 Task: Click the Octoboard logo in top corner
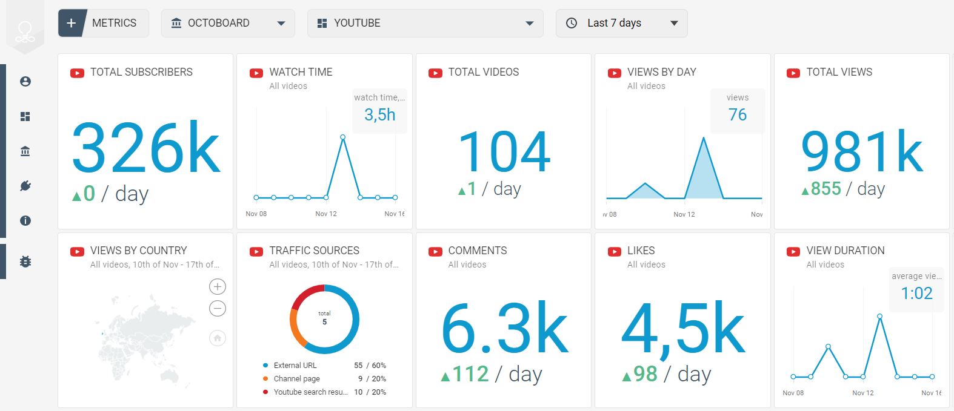click(25, 31)
